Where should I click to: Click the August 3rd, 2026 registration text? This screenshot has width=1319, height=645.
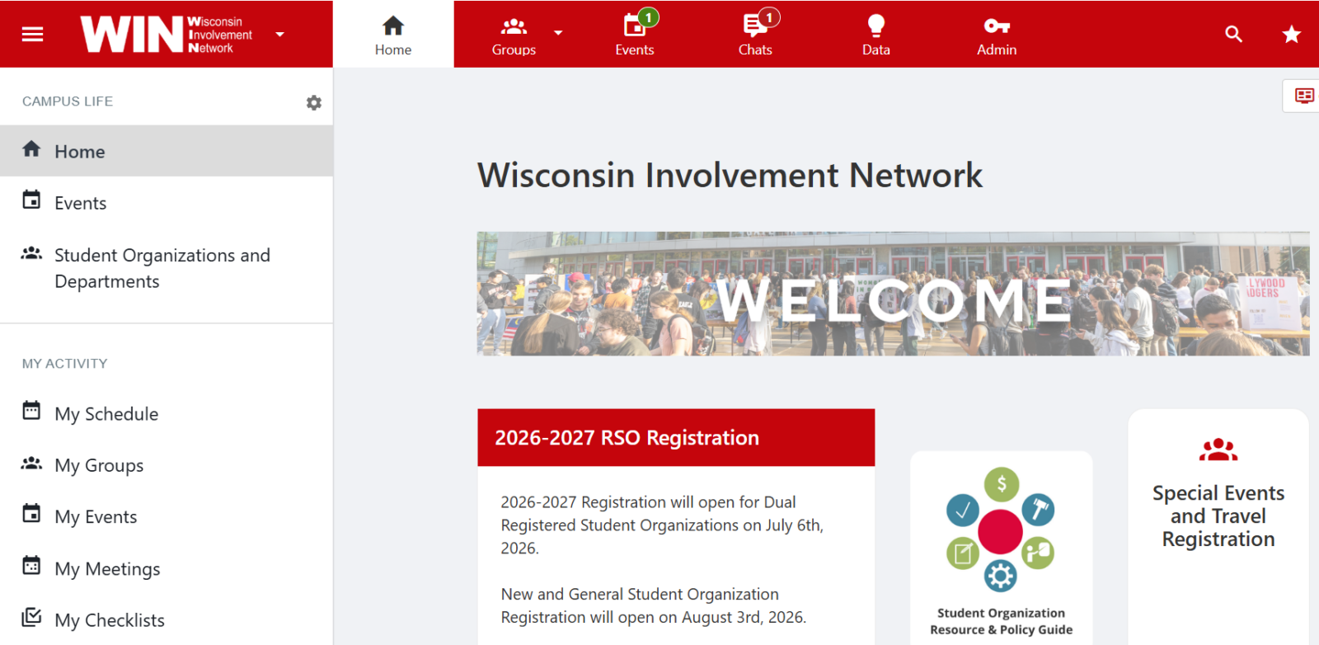(x=654, y=605)
